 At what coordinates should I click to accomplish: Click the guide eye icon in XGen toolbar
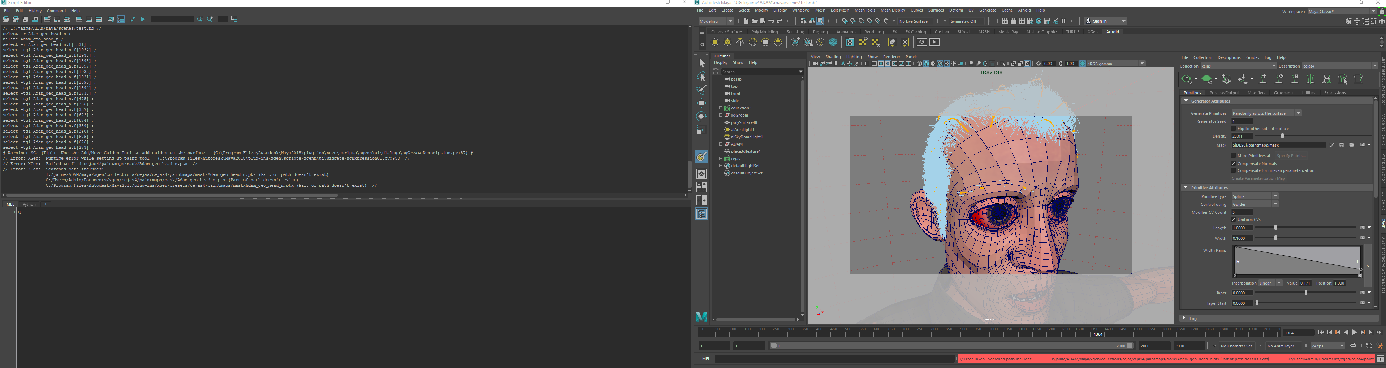(1279, 79)
